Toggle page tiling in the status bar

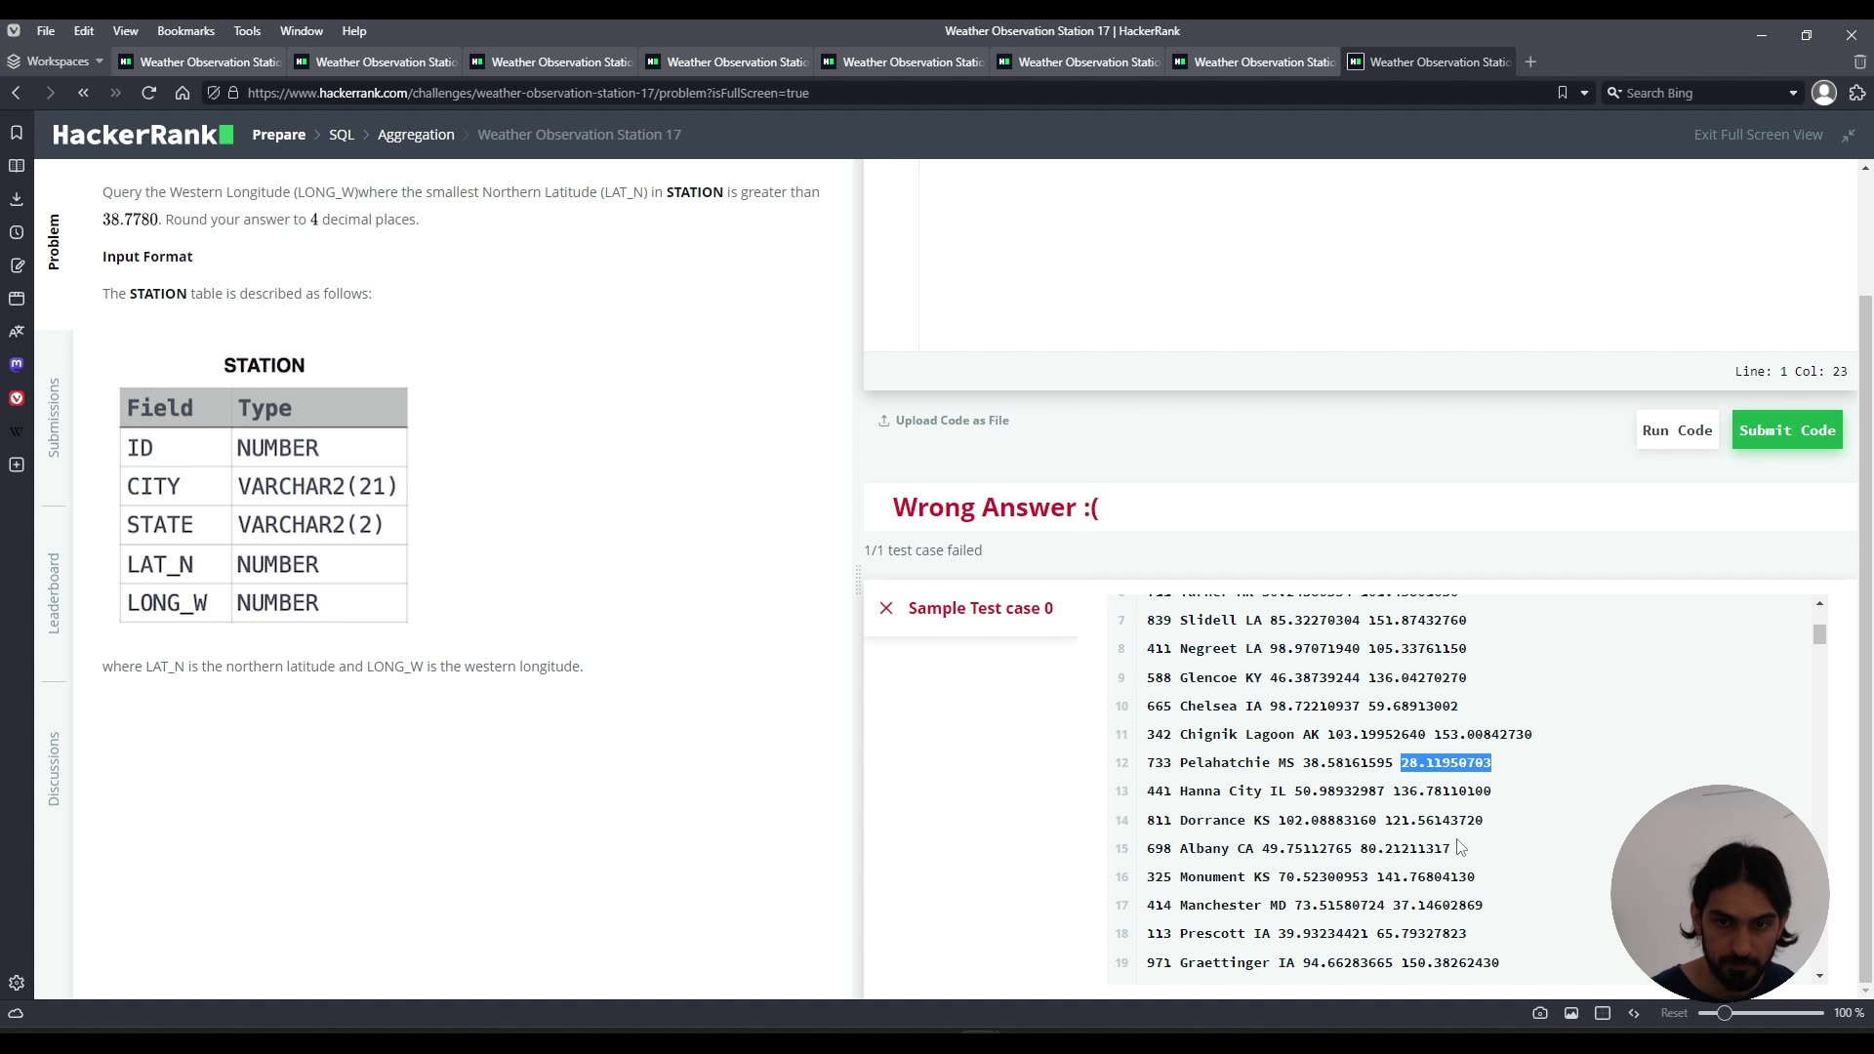[x=1602, y=1013]
